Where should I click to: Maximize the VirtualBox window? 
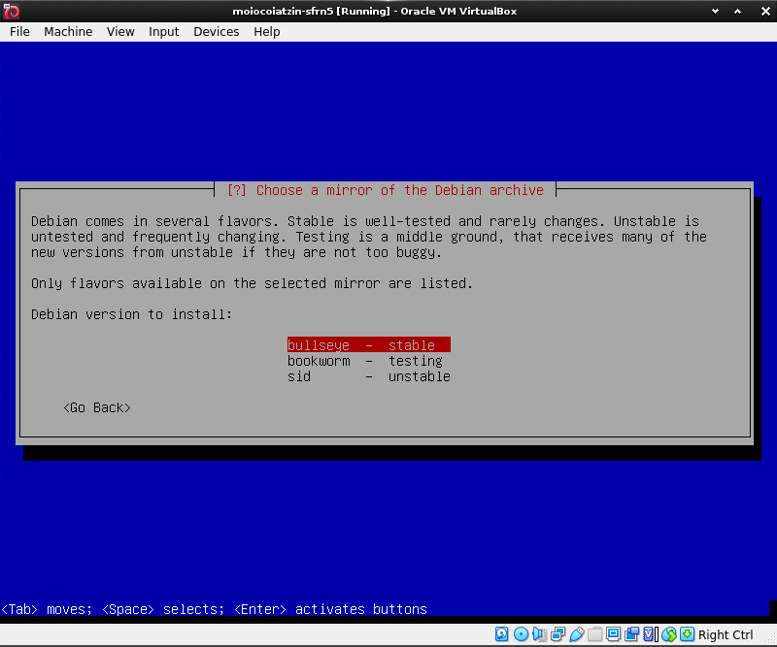(738, 11)
